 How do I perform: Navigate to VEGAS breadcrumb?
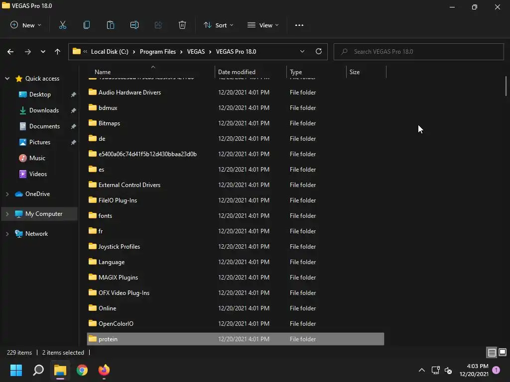click(x=196, y=52)
